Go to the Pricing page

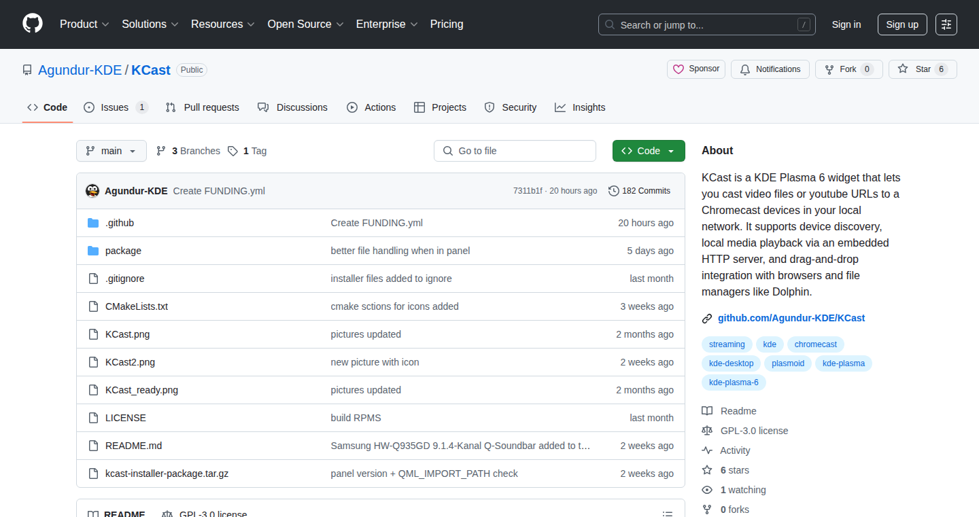pyautogui.click(x=447, y=24)
